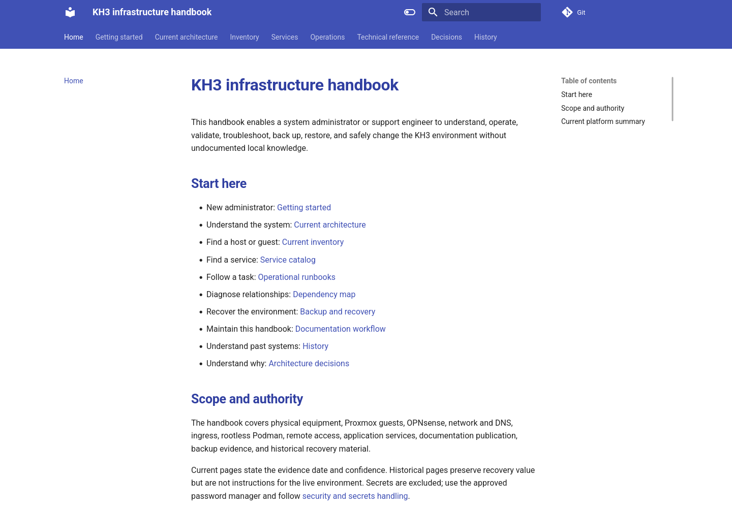Click the Home link in left sidebar

coord(74,81)
